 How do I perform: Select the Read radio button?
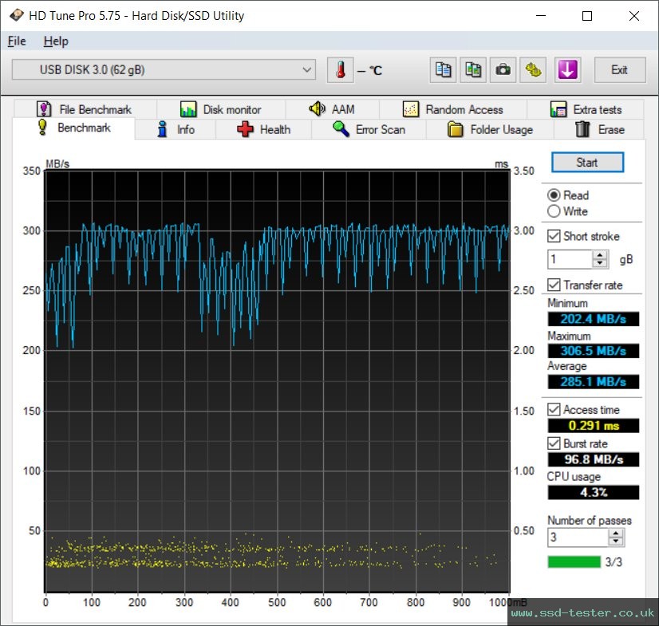pos(554,195)
